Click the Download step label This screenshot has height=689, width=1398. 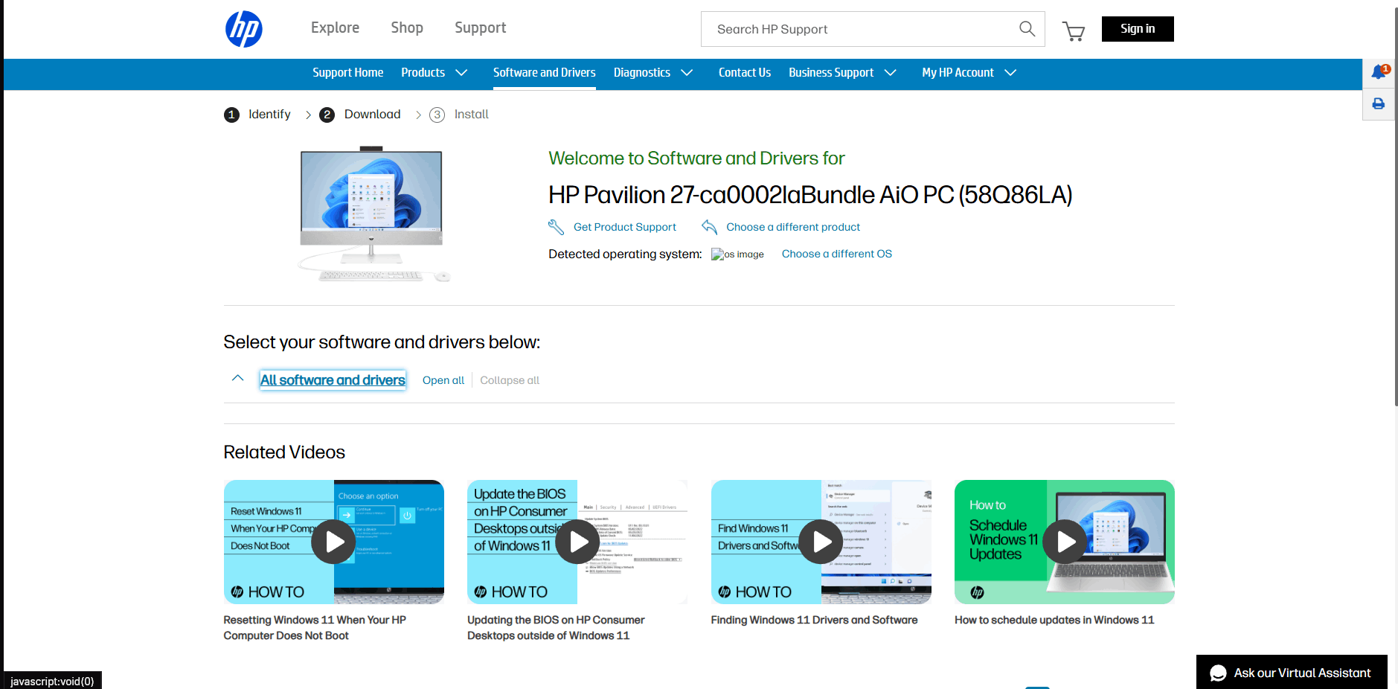coord(372,115)
